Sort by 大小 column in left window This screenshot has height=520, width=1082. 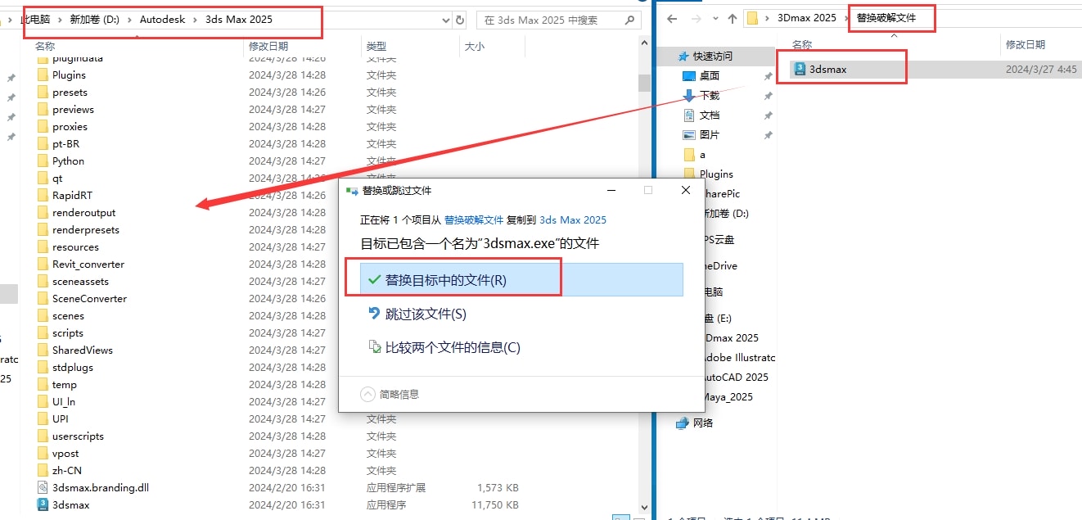pos(474,47)
